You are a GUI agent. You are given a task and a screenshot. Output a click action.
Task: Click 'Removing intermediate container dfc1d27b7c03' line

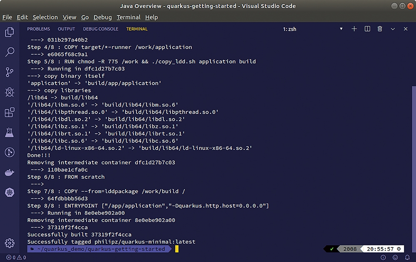click(x=101, y=162)
